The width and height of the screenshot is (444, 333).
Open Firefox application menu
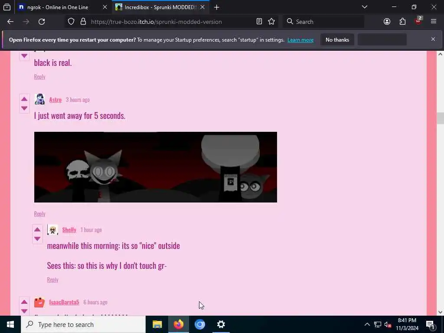point(434,21)
